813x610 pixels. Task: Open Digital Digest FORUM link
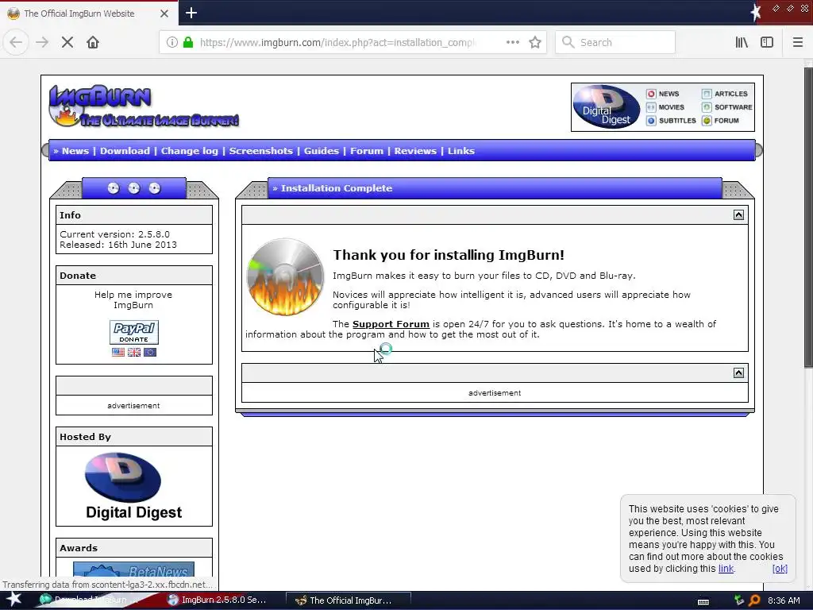pyautogui.click(x=721, y=121)
